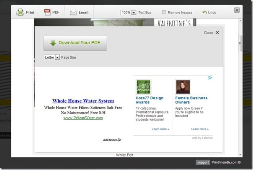Image resolution: width=253 pixels, height=170 pixels.
Task: Enable the Remove Images checkbox
Action: [164, 12]
